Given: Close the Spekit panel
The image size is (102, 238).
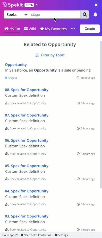Looking at the screenshot, I should click(96, 5).
